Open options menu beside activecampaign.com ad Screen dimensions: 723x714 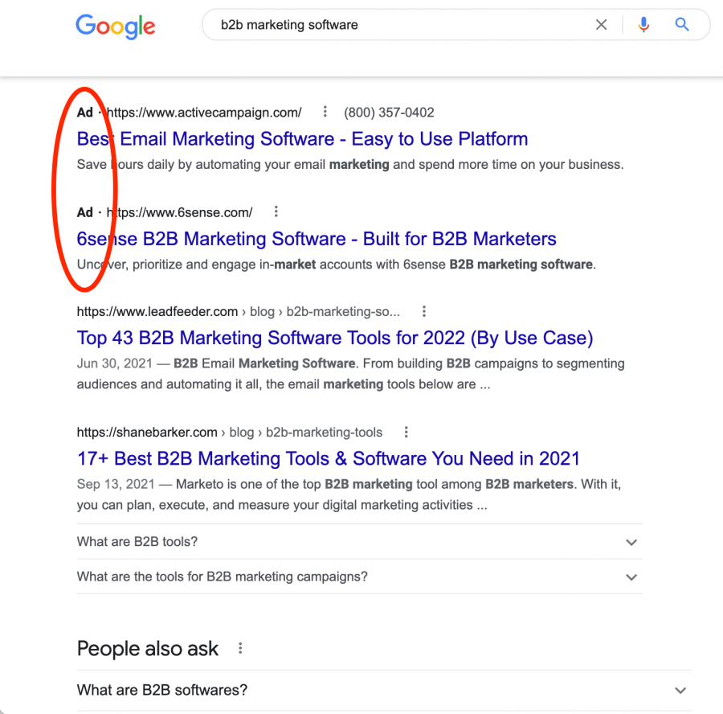(x=325, y=111)
